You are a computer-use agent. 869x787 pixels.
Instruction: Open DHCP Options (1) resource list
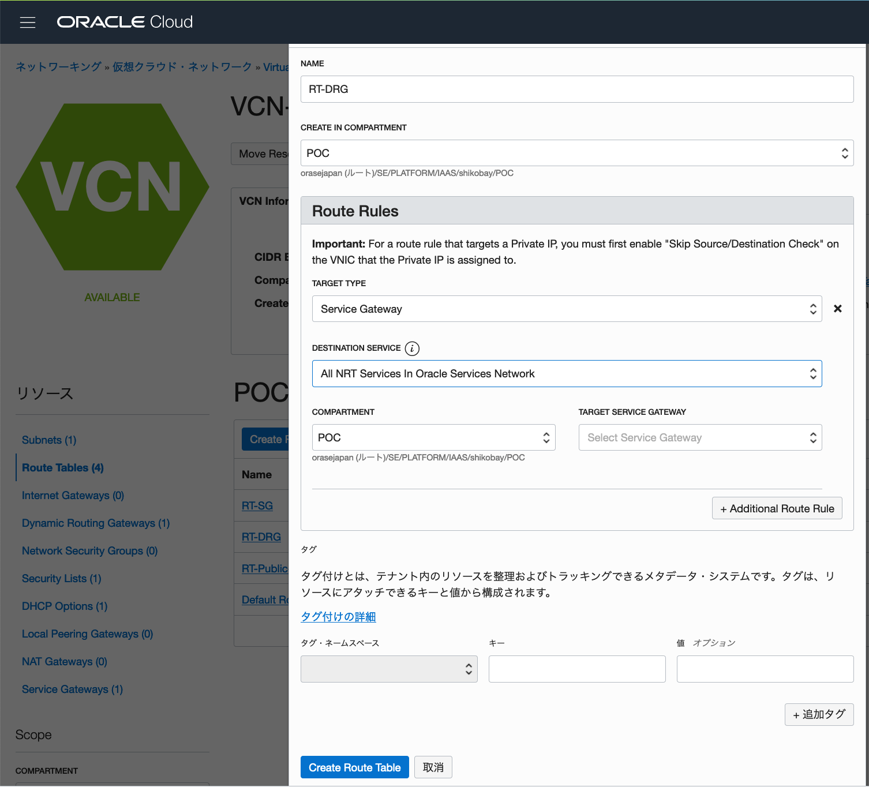(x=65, y=606)
